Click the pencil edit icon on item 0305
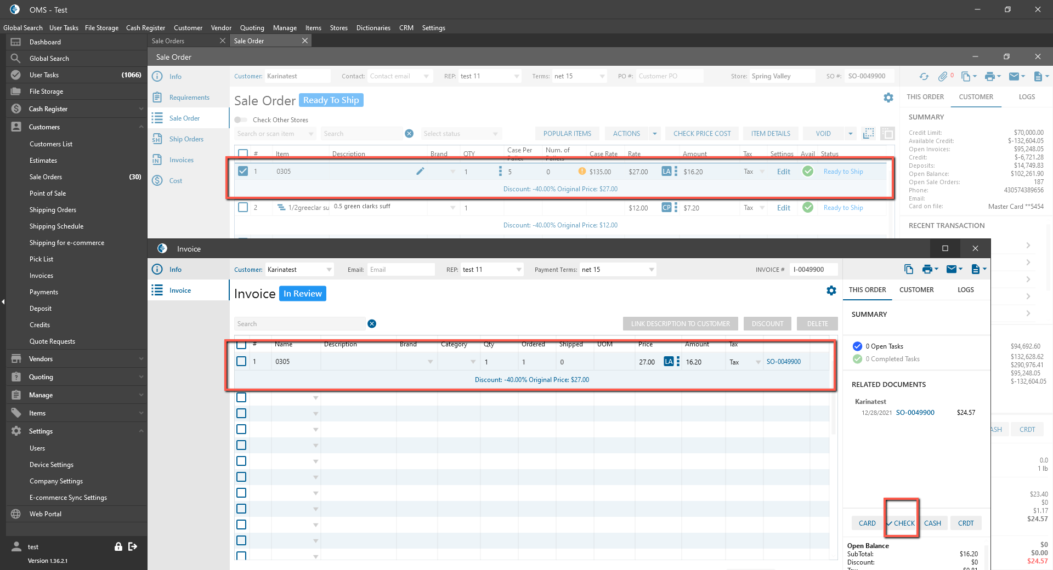Screen dimensions: 1053x570 (x=420, y=172)
